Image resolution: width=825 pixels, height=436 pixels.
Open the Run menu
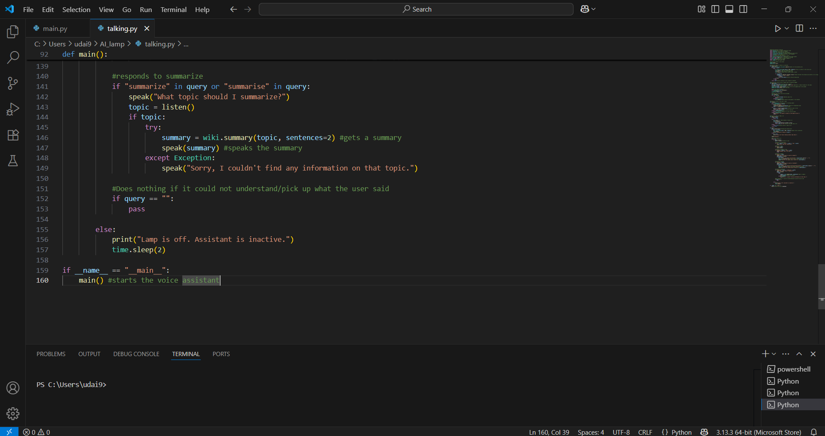click(146, 9)
